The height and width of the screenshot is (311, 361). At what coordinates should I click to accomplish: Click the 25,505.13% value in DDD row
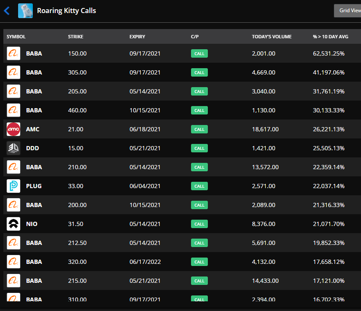pos(329,148)
